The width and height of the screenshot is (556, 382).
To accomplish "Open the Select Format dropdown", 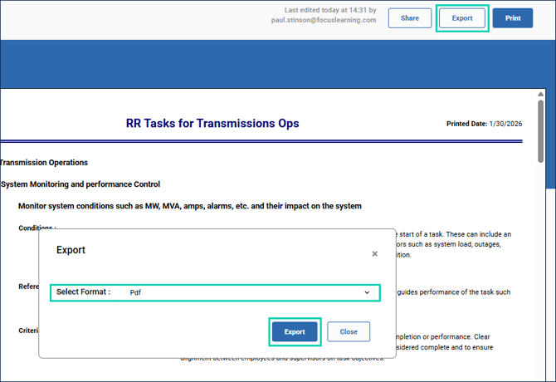I will click(x=249, y=292).
